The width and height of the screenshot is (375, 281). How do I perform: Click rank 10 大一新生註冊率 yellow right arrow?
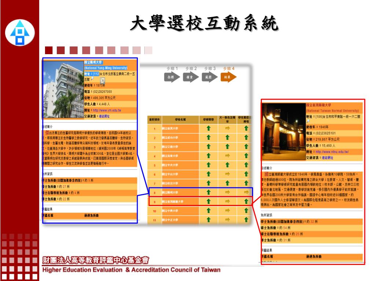pyautogui.click(x=227, y=210)
